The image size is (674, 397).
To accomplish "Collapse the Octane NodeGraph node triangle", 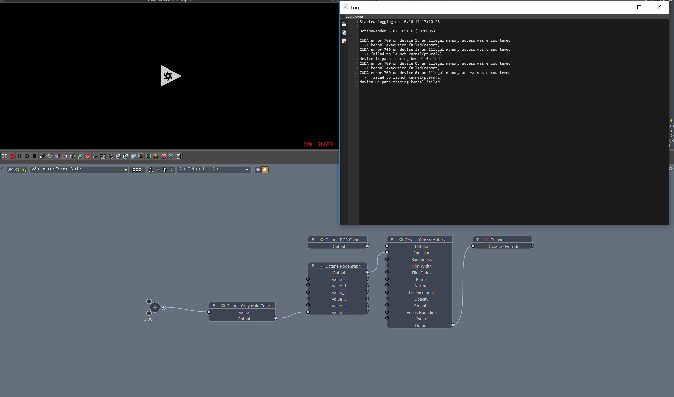I will [313, 266].
